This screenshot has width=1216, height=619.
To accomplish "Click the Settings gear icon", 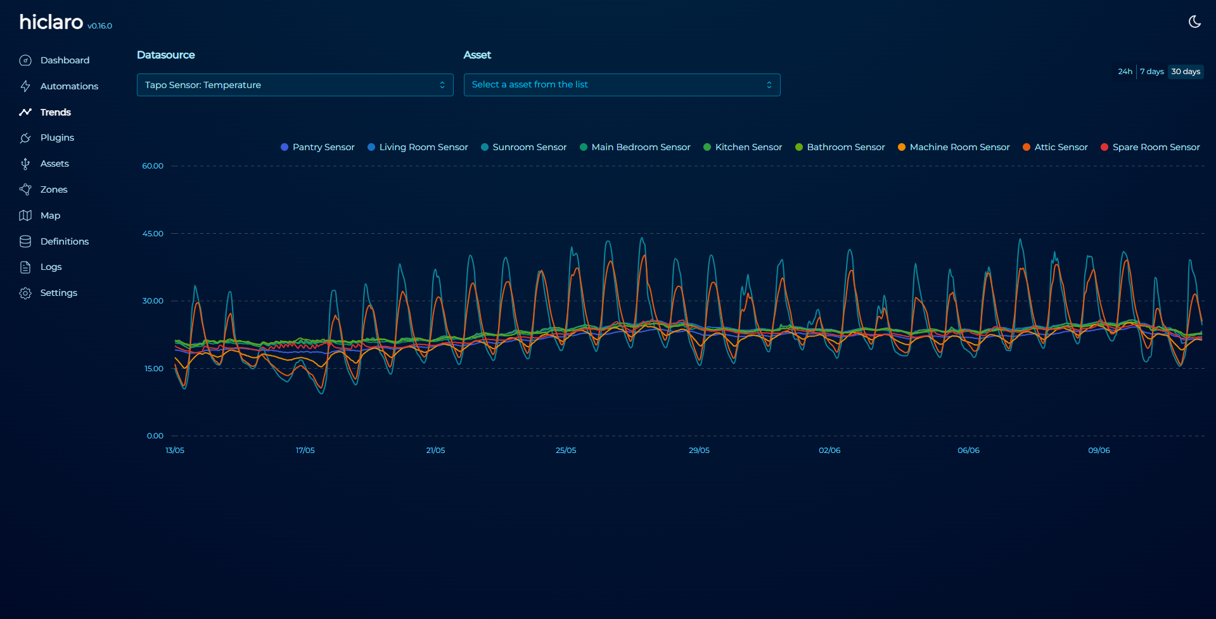I will click(x=25, y=293).
